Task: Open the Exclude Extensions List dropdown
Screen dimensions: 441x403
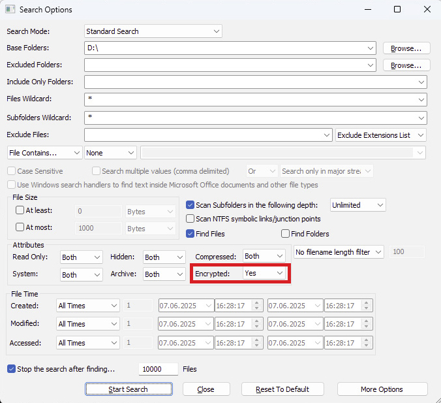Action: pos(380,135)
